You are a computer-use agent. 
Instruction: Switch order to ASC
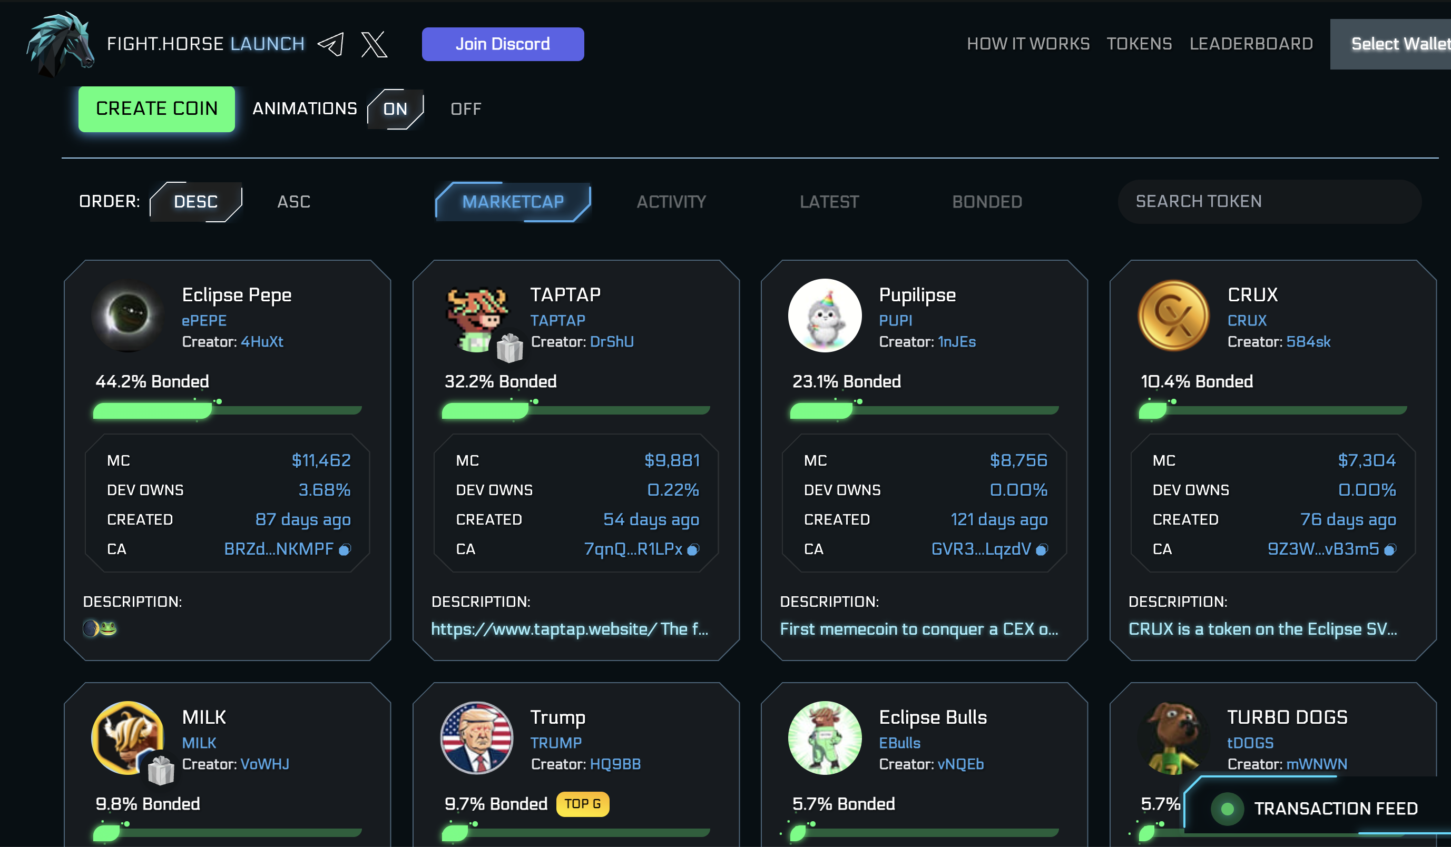[293, 202]
